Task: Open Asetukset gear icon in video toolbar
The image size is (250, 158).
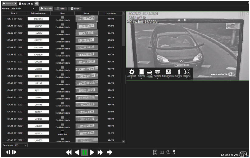Action: 131,72
